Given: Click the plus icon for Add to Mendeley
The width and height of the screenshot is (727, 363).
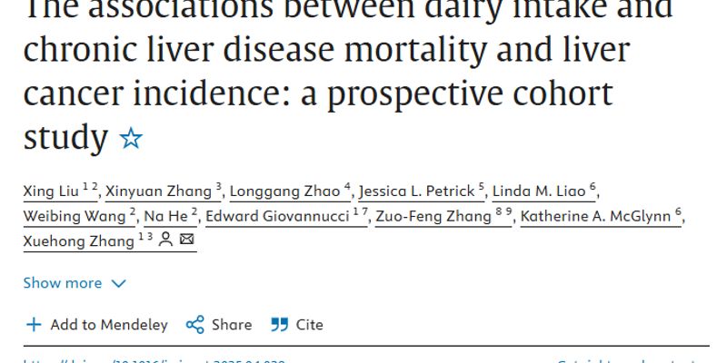Looking at the screenshot, I should [34, 325].
